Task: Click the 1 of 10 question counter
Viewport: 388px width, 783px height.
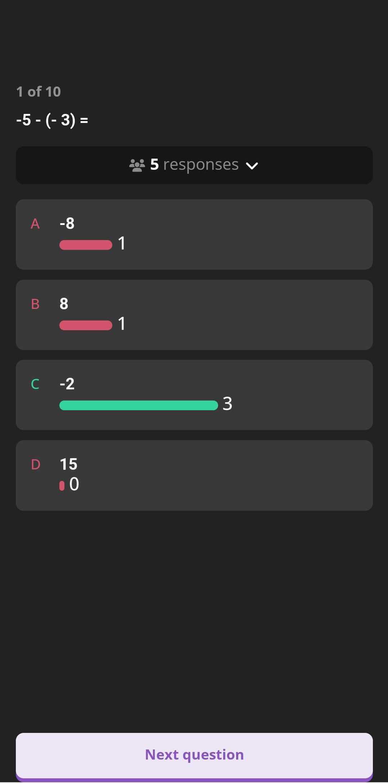Action: tap(39, 92)
